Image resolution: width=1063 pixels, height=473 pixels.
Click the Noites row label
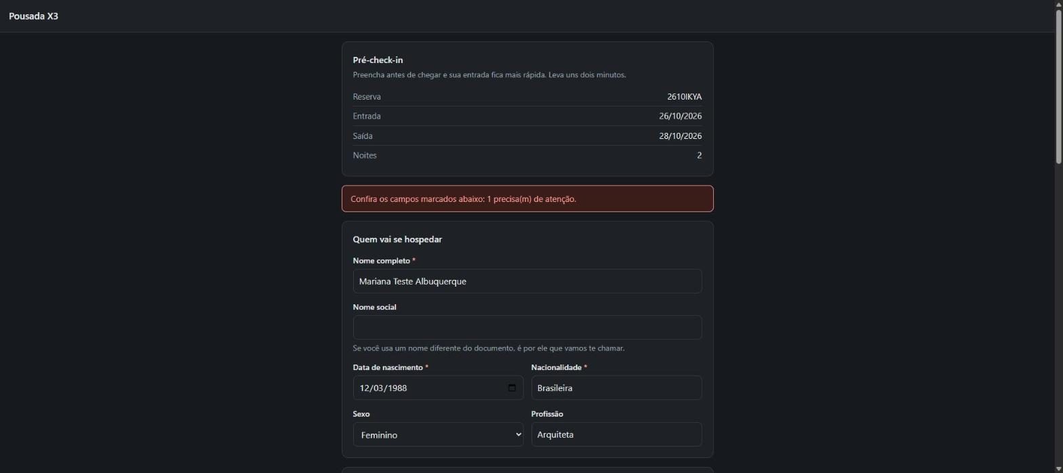(365, 156)
